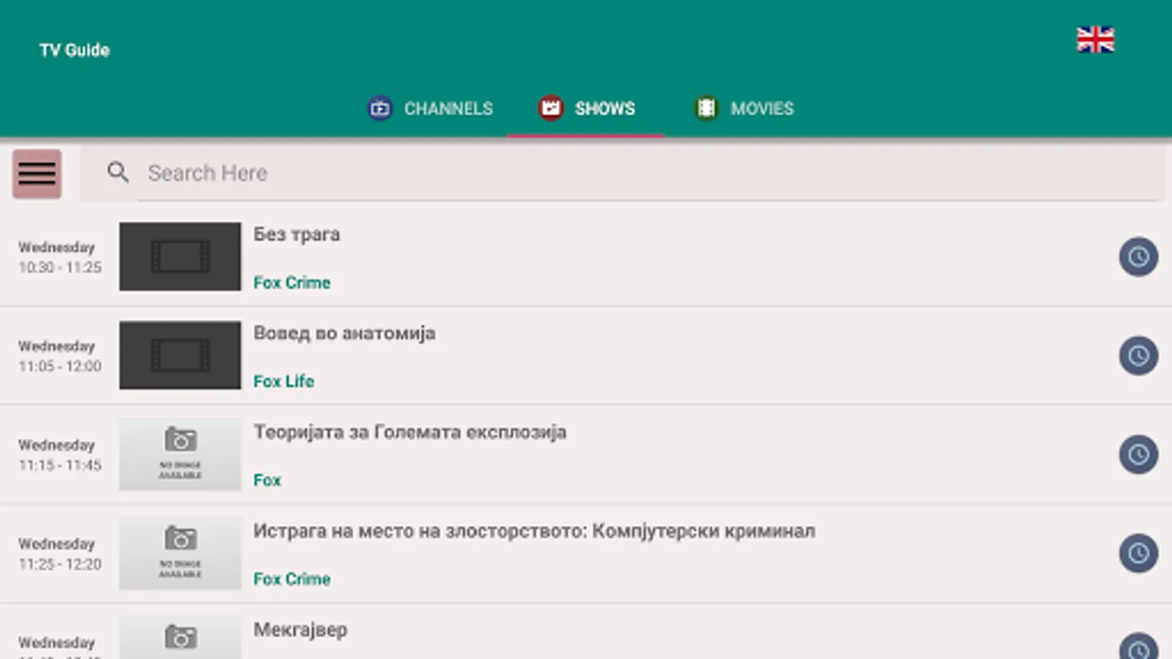Screen dimensions: 1172x659
Task: Set reminder for Мекгајвер
Action: tap(1138, 646)
